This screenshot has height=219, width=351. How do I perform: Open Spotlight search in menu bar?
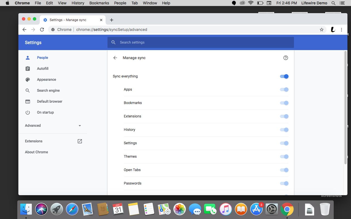(333, 3)
